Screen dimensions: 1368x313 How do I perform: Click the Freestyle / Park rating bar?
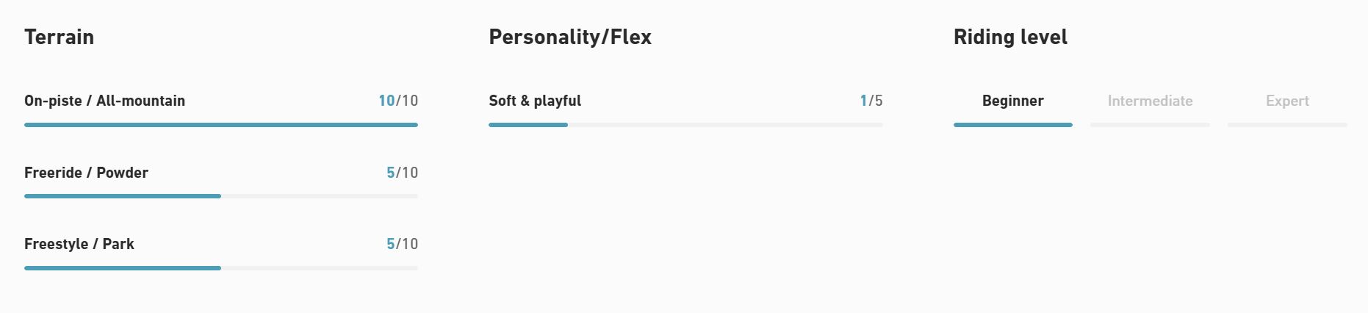click(220, 268)
